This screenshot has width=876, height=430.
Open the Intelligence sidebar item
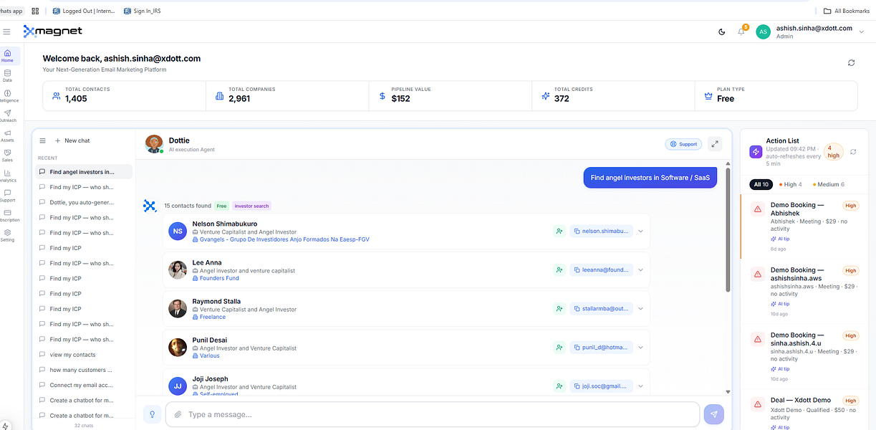coord(7,96)
